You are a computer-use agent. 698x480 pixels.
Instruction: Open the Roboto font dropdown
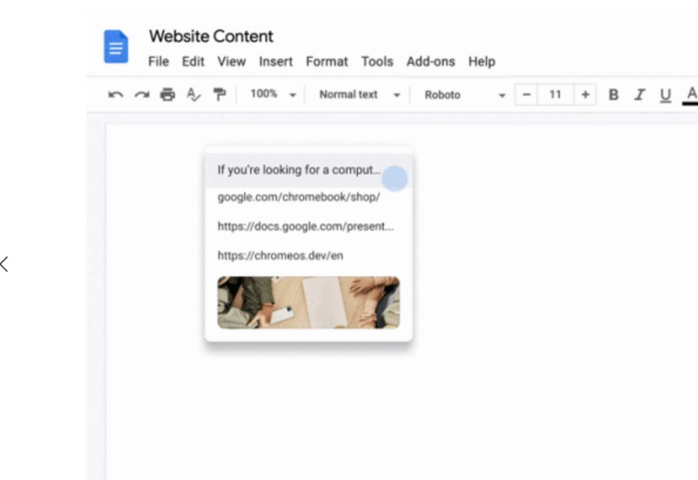tap(464, 95)
